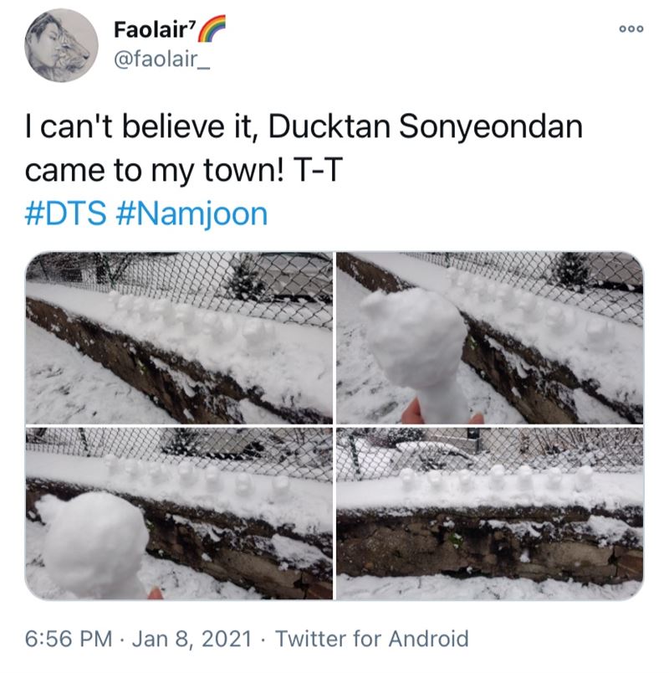Viewport: 669px width, 673px height.
Task: Click the 'came to my town! T-T' line
Action: coord(184,170)
